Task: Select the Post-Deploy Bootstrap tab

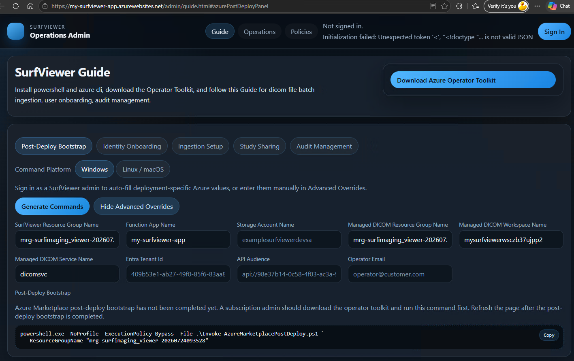Action: tap(54, 146)
